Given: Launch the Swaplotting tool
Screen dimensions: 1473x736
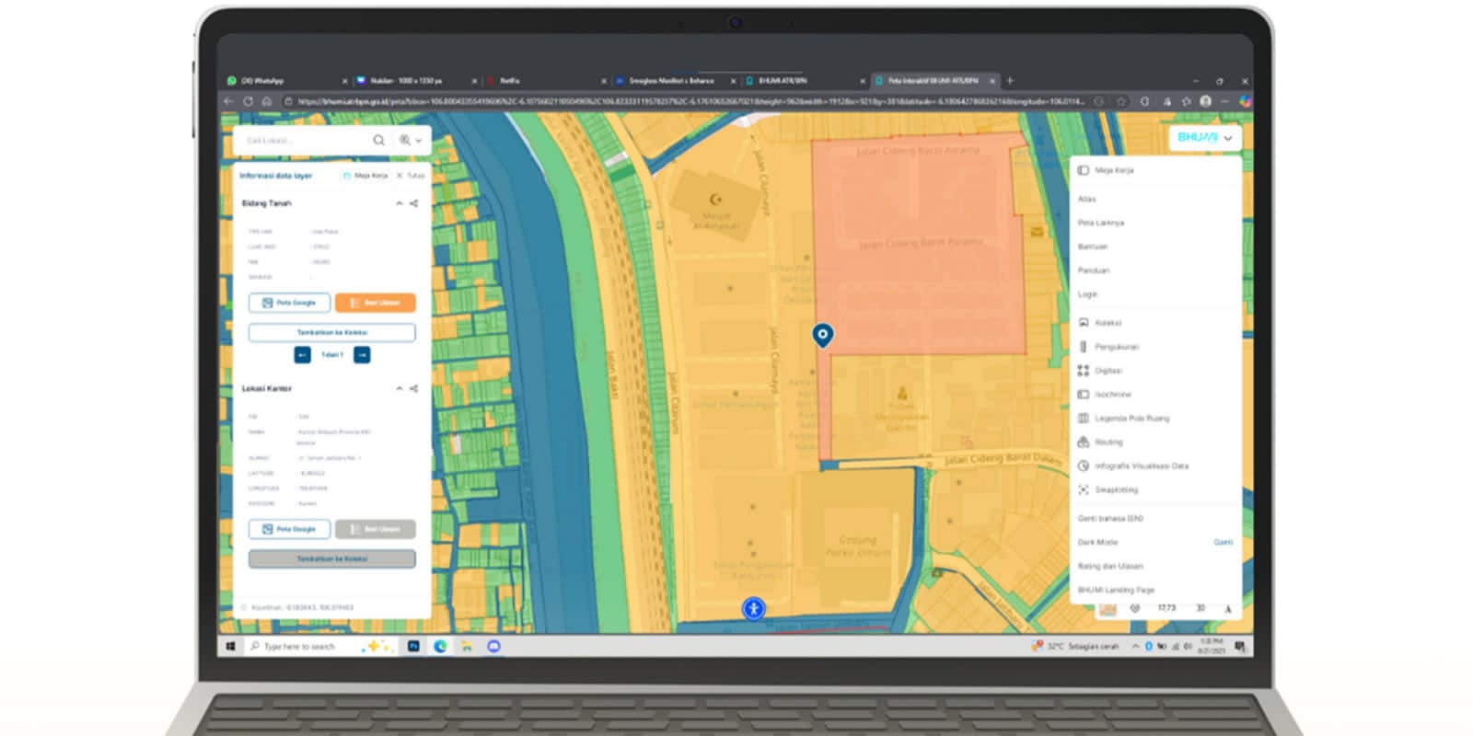Looking at the screenshot, I should [x=1116, y=490].
